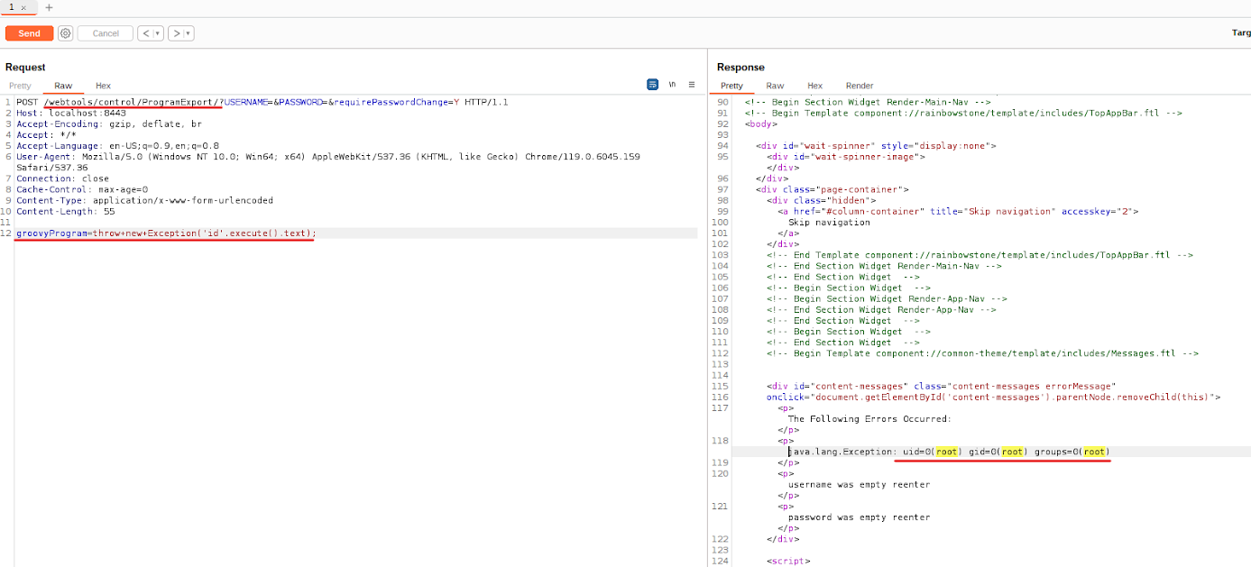
Task: Click the page-container div on line 97
Action: coord(832,189)
